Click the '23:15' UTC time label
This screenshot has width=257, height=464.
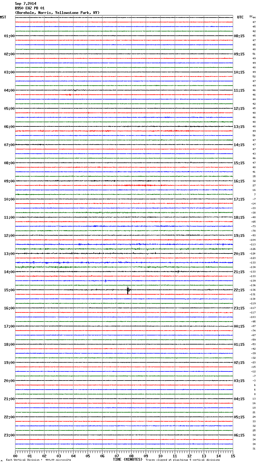click(239, 308)
